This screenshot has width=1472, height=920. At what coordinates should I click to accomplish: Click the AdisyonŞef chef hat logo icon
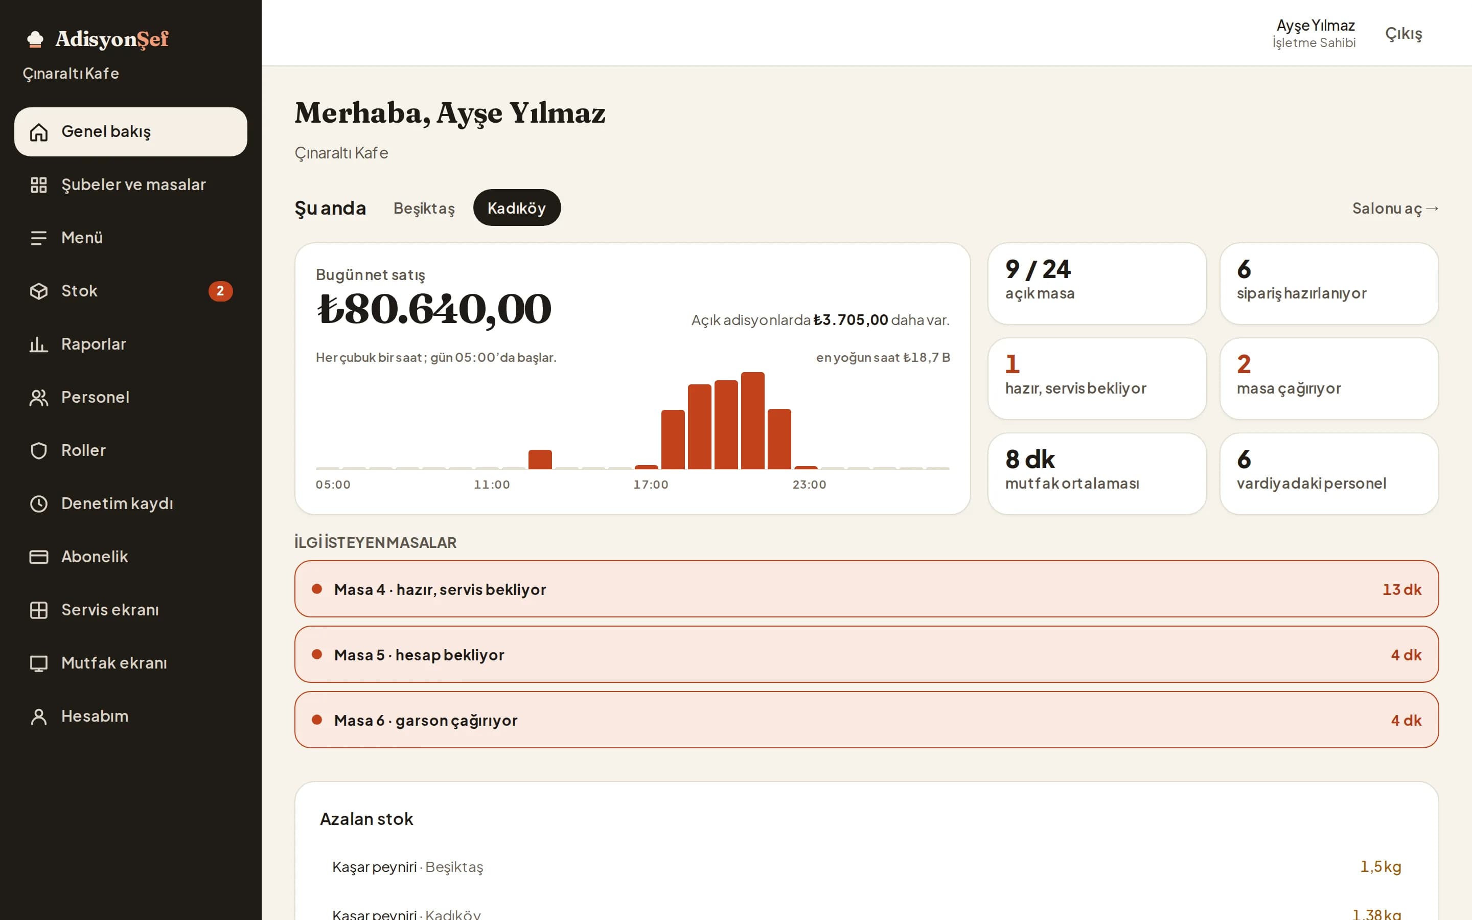coord(35,39)
